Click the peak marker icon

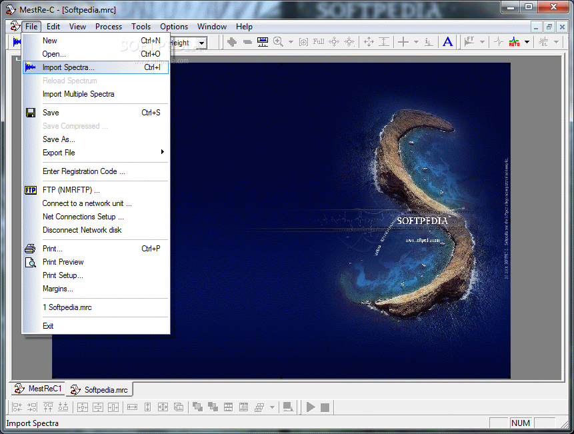click(x=429, y=42)
